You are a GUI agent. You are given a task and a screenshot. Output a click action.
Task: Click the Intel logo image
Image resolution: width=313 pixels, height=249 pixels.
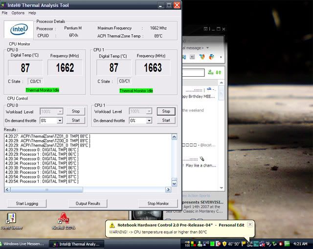19,30
